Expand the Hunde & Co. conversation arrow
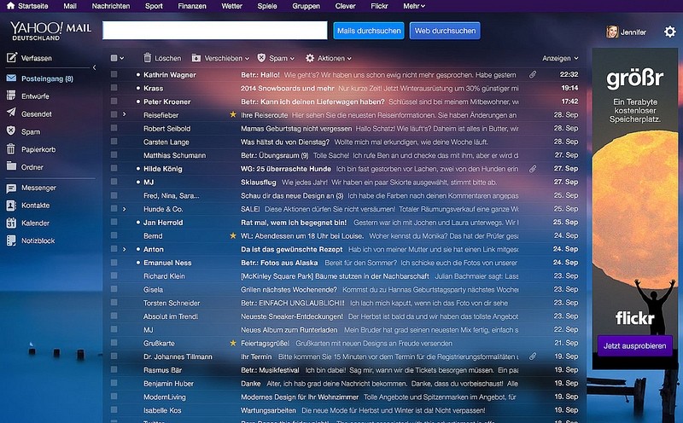Viewport: 683px width, 423px height. (x=124, y=209)
